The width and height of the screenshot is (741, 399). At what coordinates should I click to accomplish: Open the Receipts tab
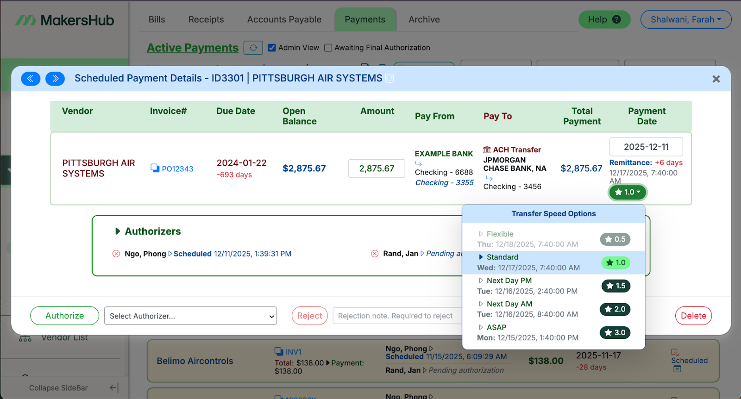206,19
